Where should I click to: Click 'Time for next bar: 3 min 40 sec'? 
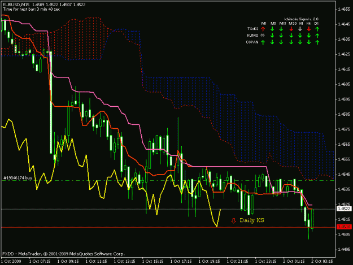pos(31,10)
